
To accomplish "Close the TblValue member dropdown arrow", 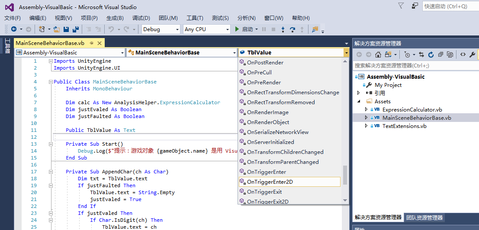I will pos(346,53).
